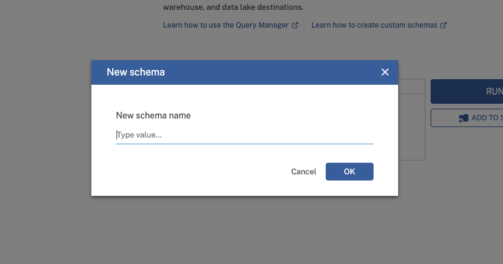Cancel the new schema creation
Screen dimensions: 503x264
[x=304, y=172]
